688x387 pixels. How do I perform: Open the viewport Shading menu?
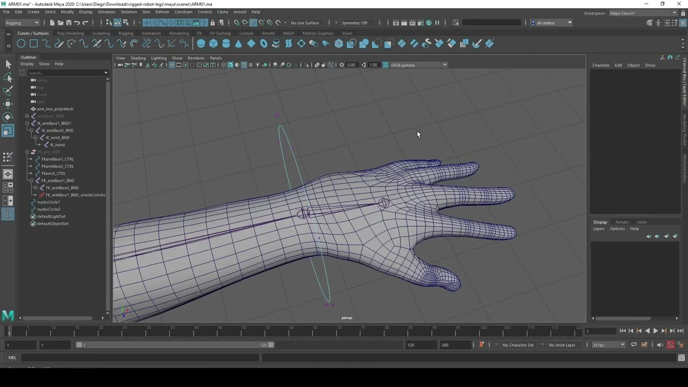[138, 58]
